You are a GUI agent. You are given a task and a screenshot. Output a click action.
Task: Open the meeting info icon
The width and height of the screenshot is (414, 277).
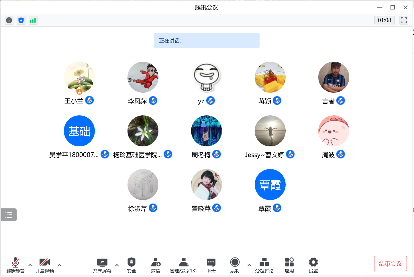[x=9, y=20]
